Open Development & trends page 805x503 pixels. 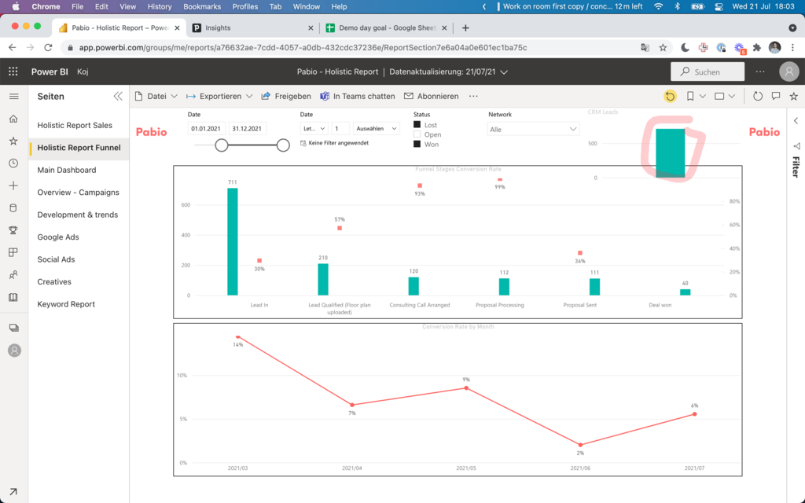point(78,215)
